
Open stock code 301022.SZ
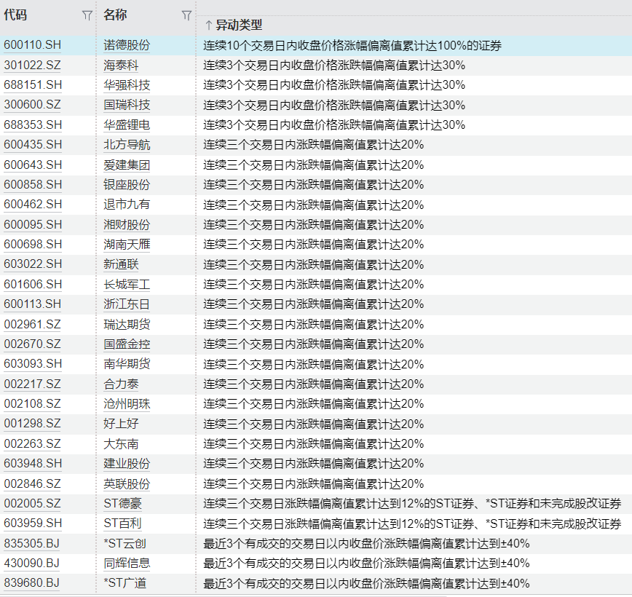[32, 65]
